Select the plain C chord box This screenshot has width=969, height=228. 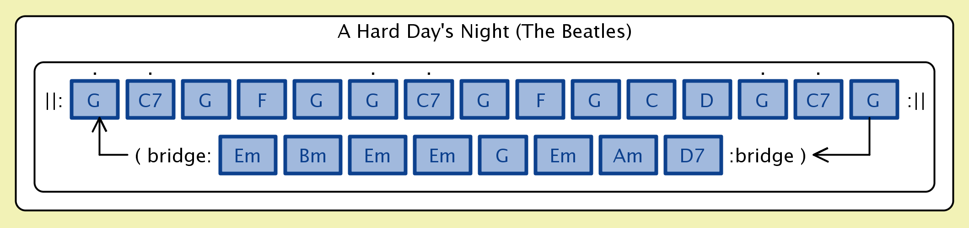coord(651,100)
